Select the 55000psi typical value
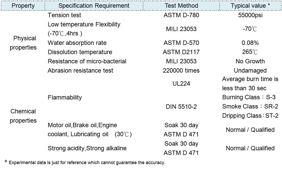The width and height of the screenshot is (282, 189). (x=250, y=15)
